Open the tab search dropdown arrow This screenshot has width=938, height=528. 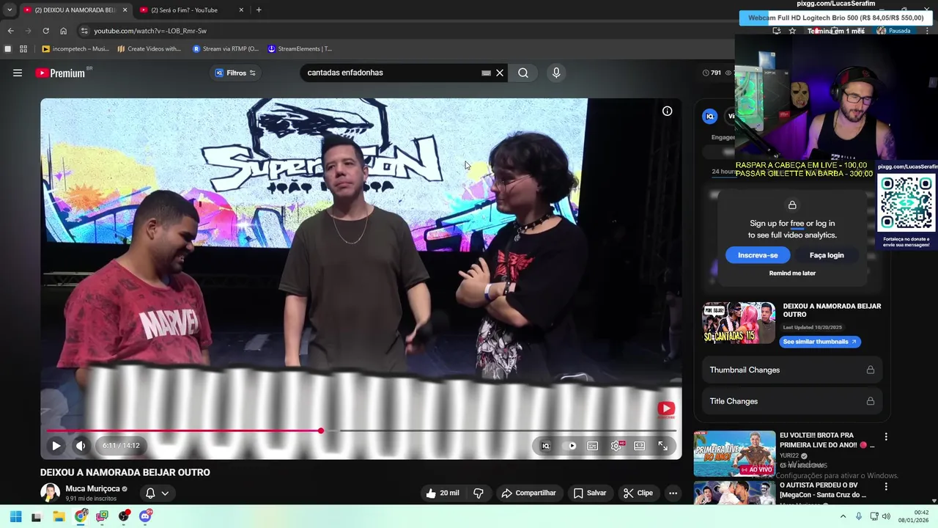point(10,10)
